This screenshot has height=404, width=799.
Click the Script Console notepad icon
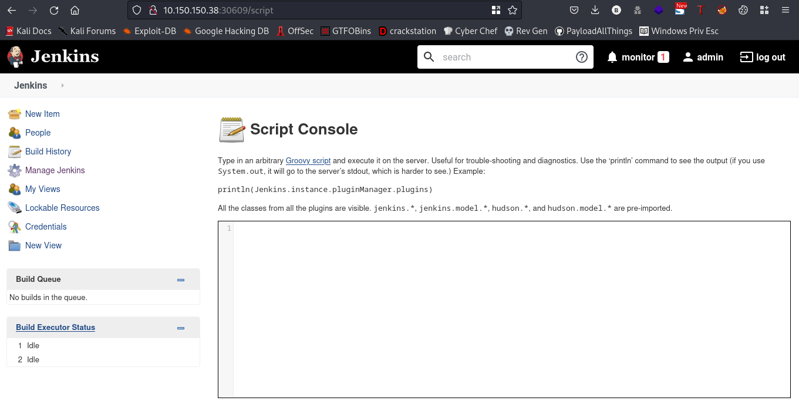click(x=231, y=130)
